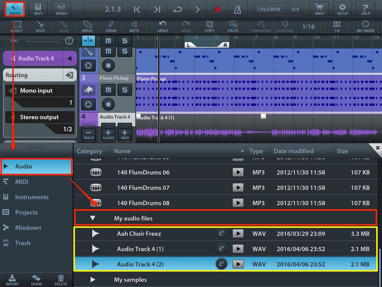Open the SHOP
Screen dimensions: 382x287
(319, 9)
